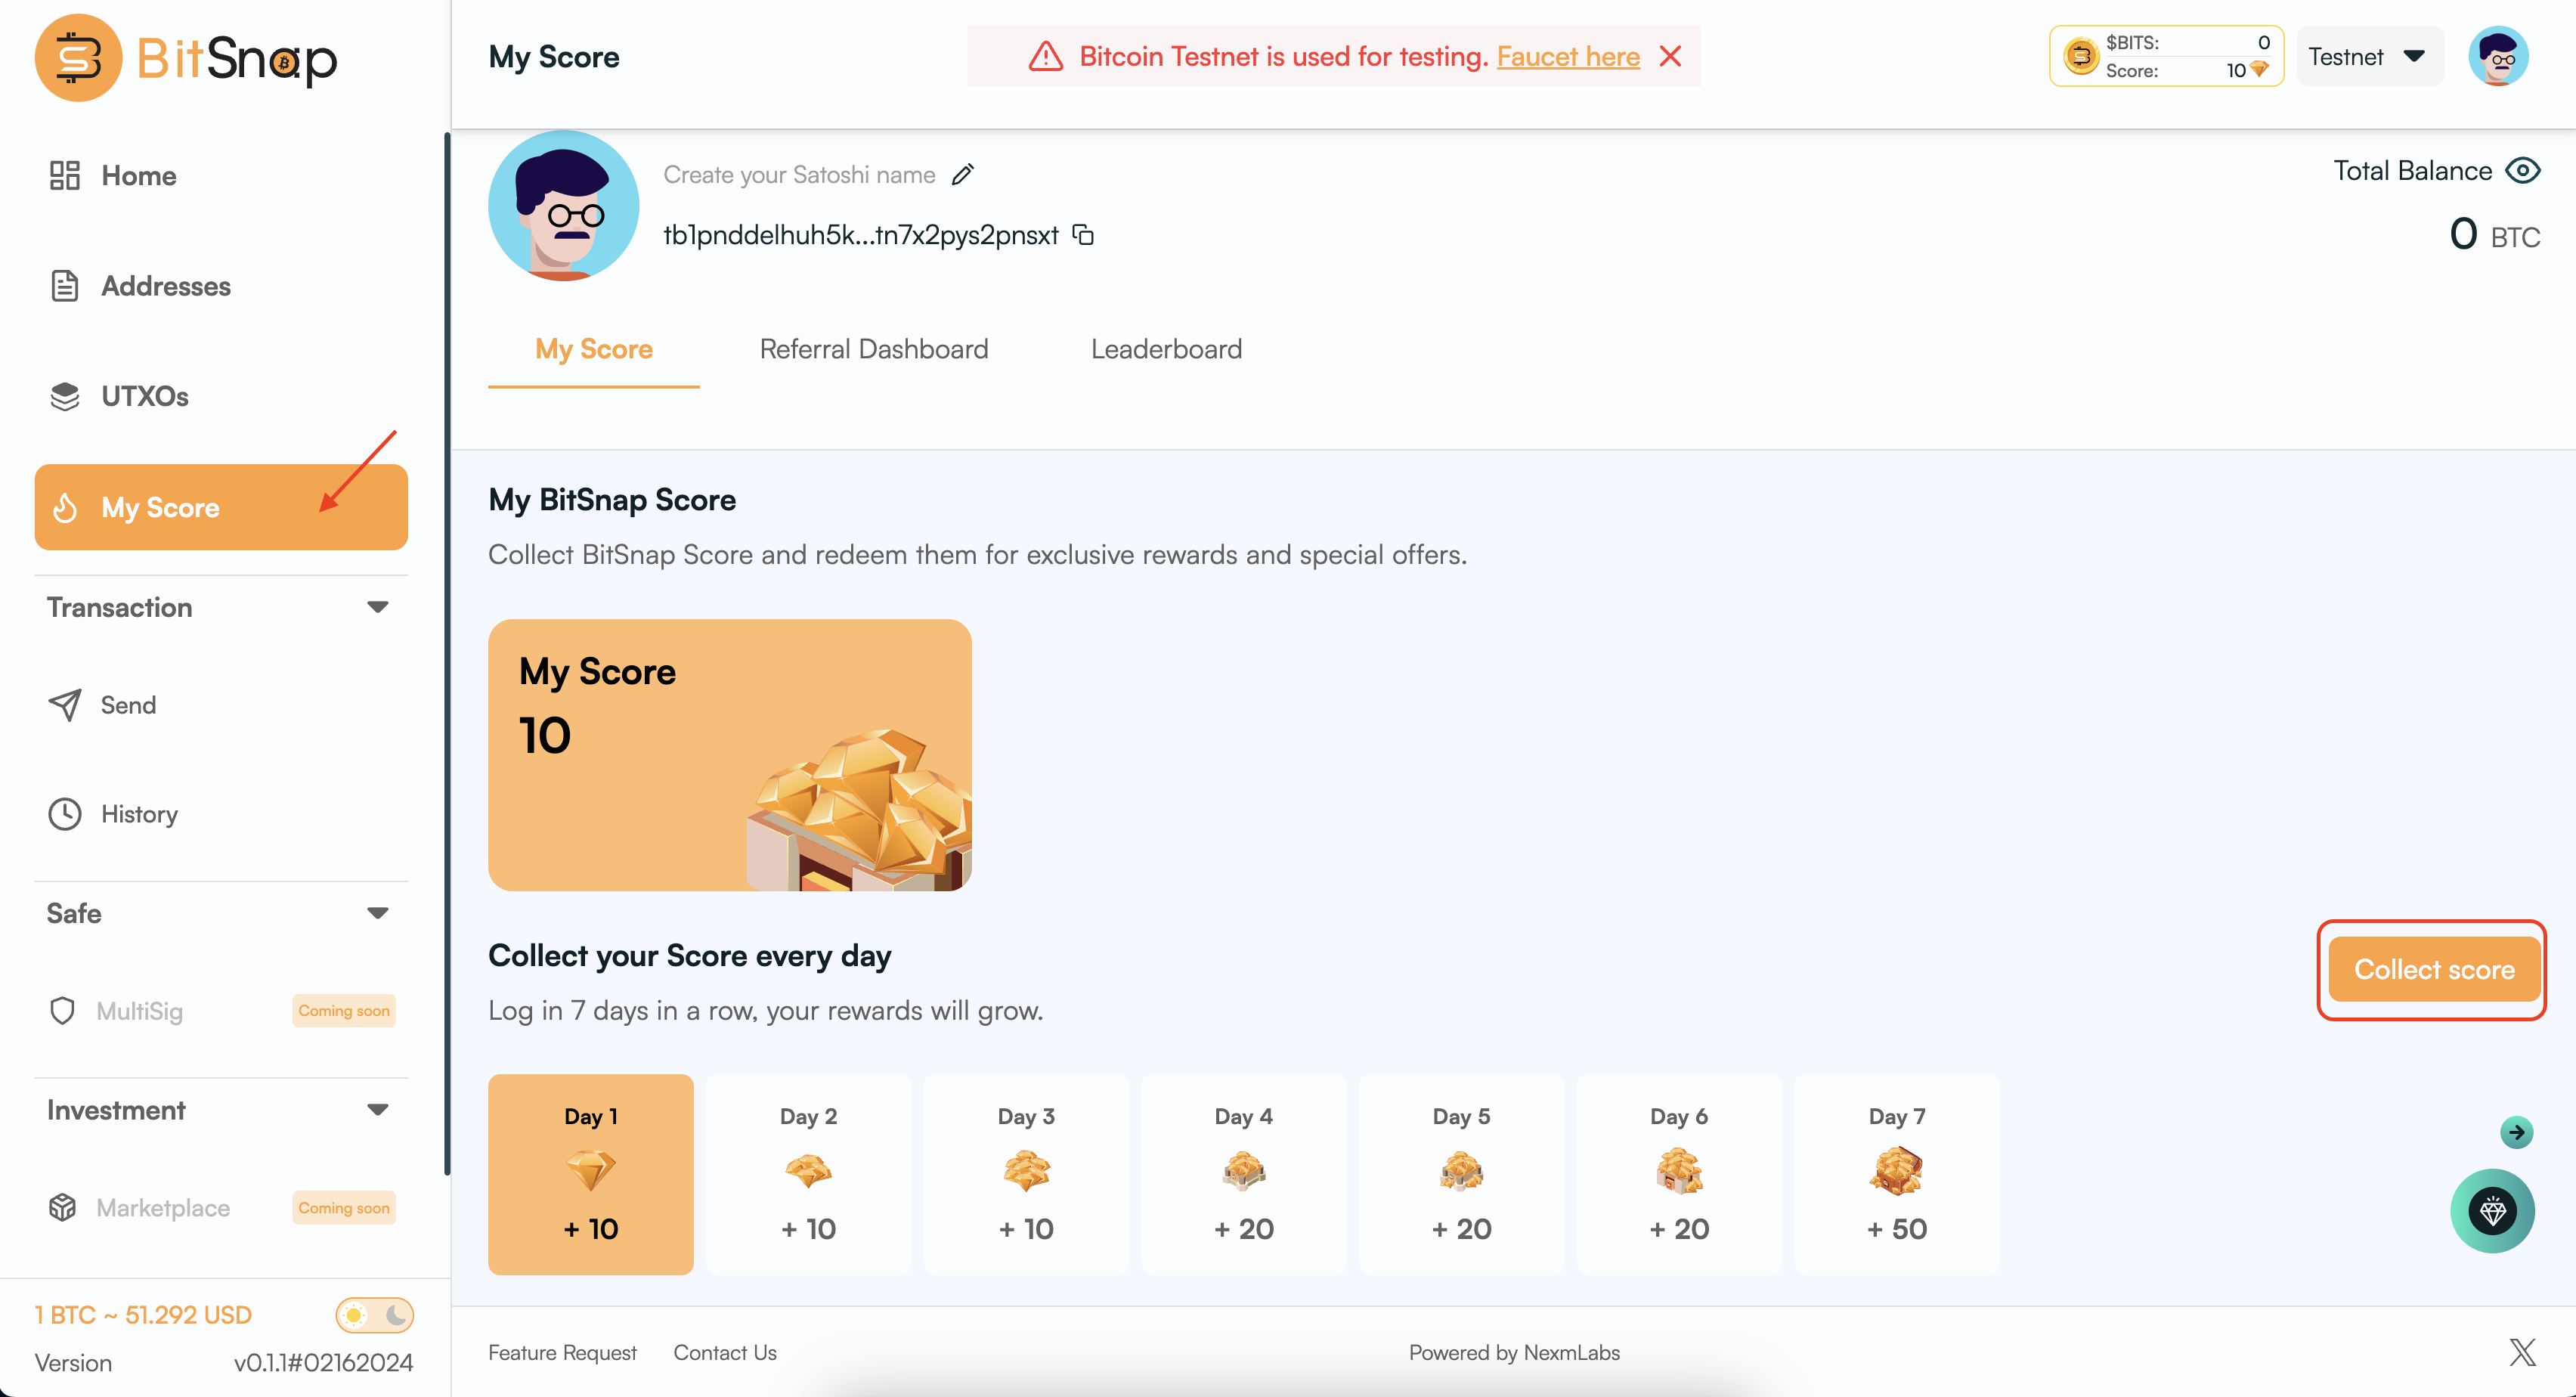The width and height of the screenshot is (2576, 1397).
Task: Click the pencil icon to edit Satoshi name
Action: click(962, 175)
